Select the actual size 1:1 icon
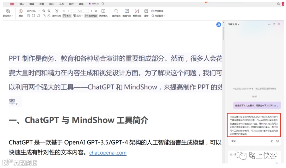 tap(28, 16)
